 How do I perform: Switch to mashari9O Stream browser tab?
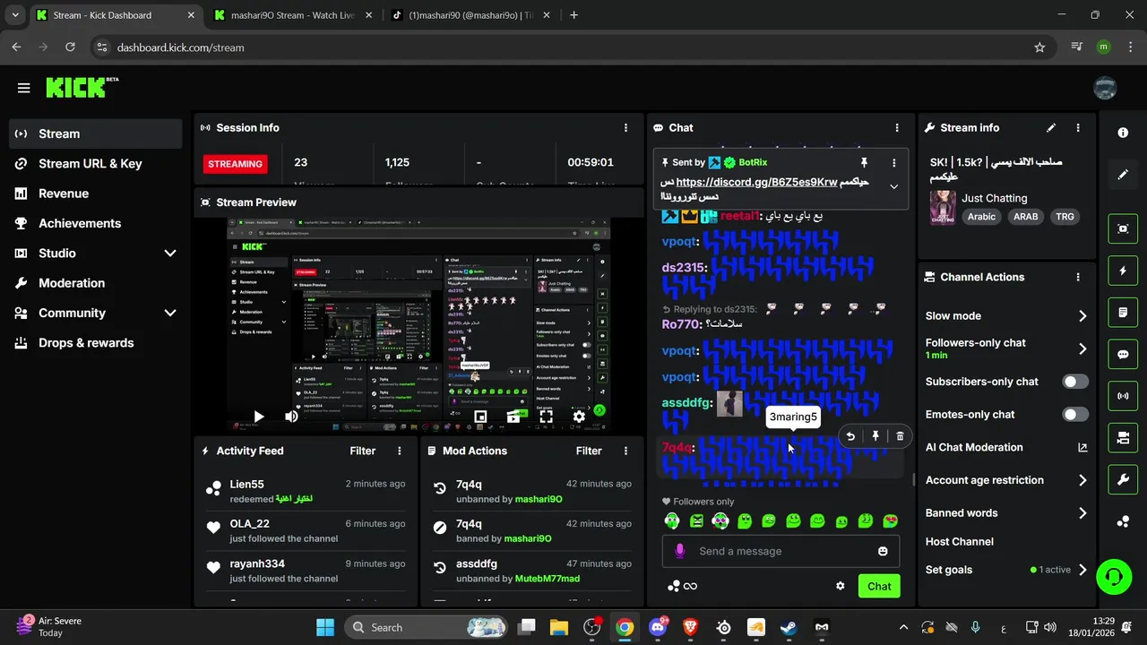[292, 15]
